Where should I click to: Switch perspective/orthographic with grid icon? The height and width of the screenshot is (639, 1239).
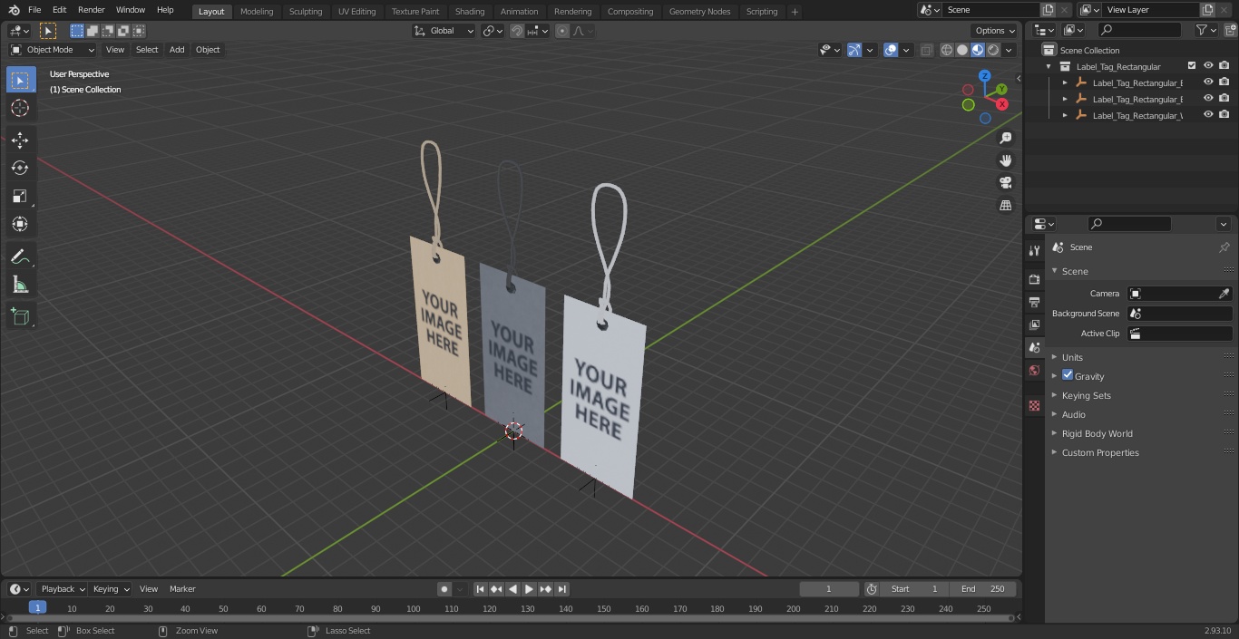pyautogui.click(x=1005, y=206)
